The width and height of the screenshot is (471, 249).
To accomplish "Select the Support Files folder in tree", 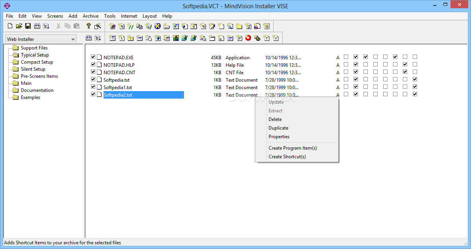I will 34,48.
